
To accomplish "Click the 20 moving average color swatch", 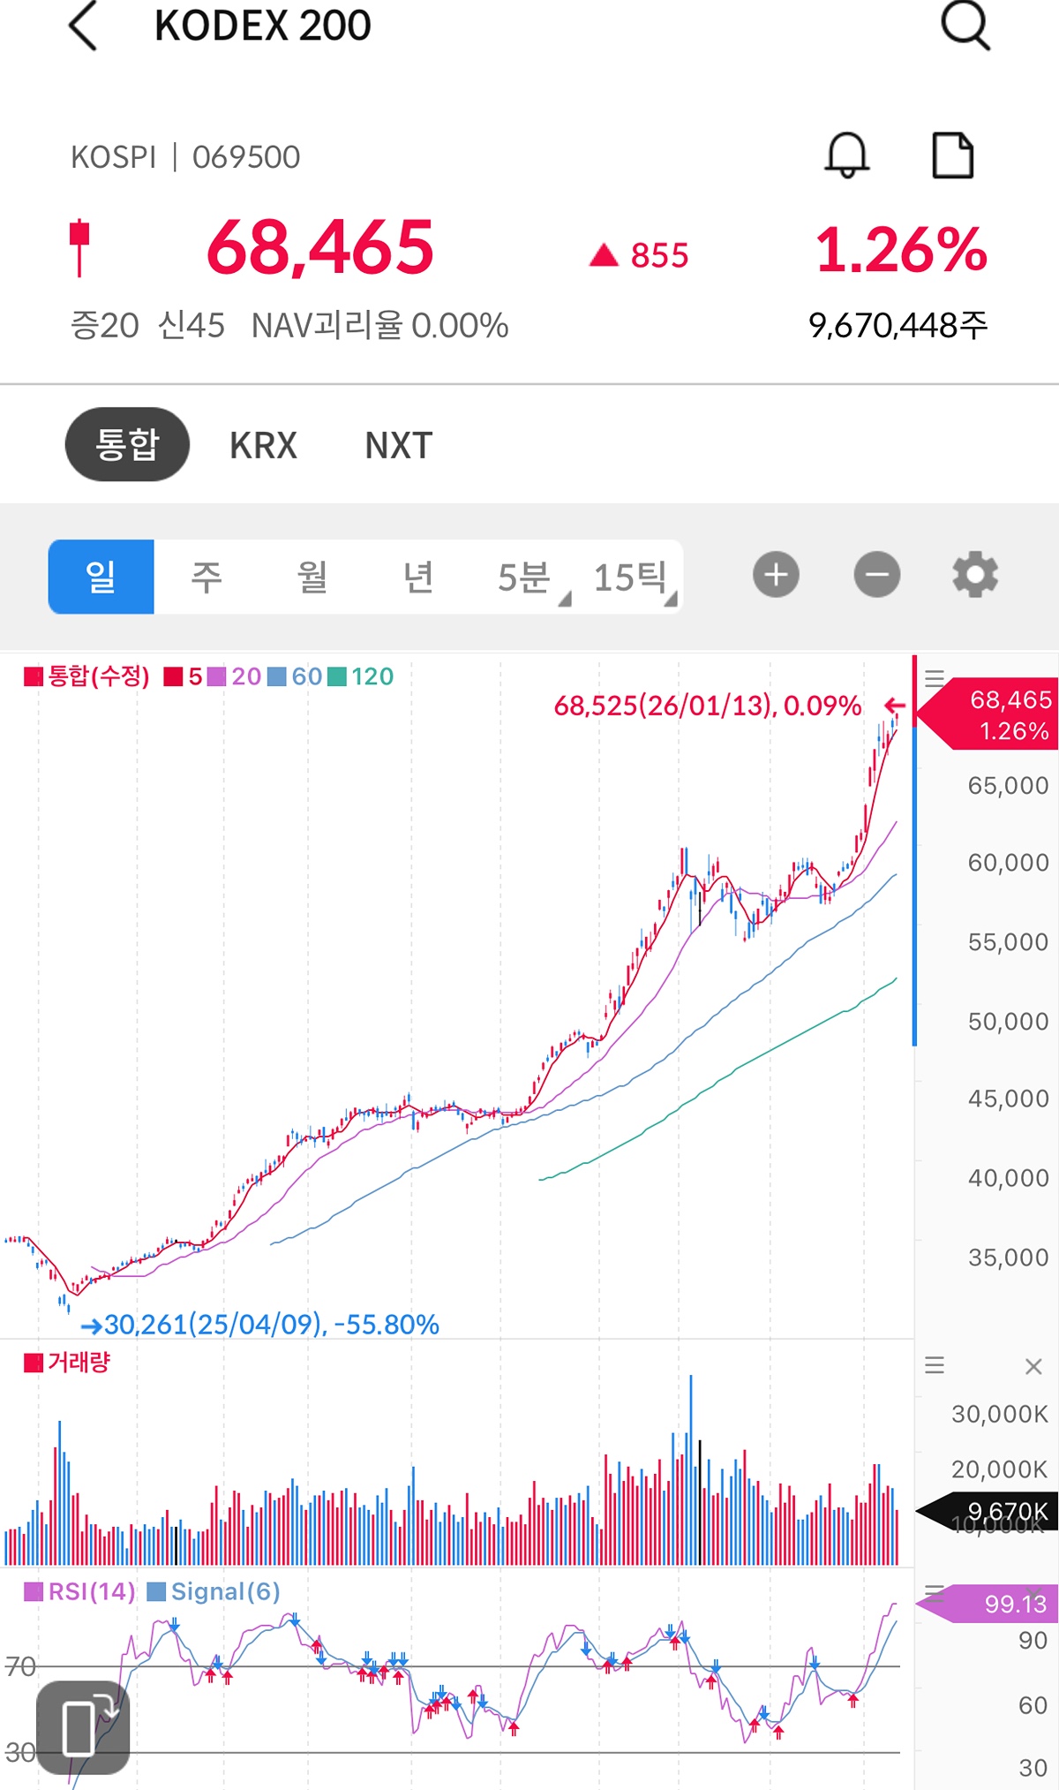I will click(x=216, y=677).
